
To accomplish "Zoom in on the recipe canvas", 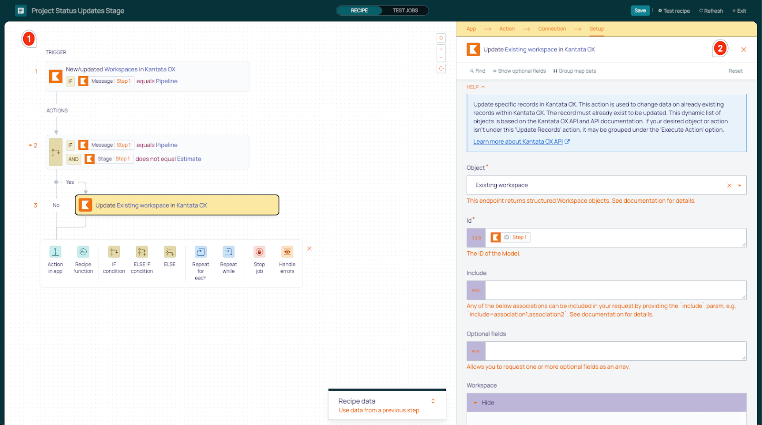I will click(x=441, y=49).
